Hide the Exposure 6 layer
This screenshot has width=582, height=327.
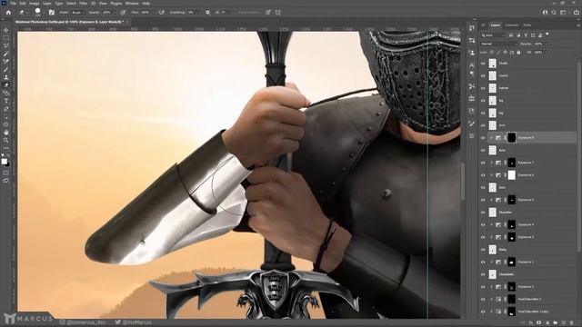[483, 175]
